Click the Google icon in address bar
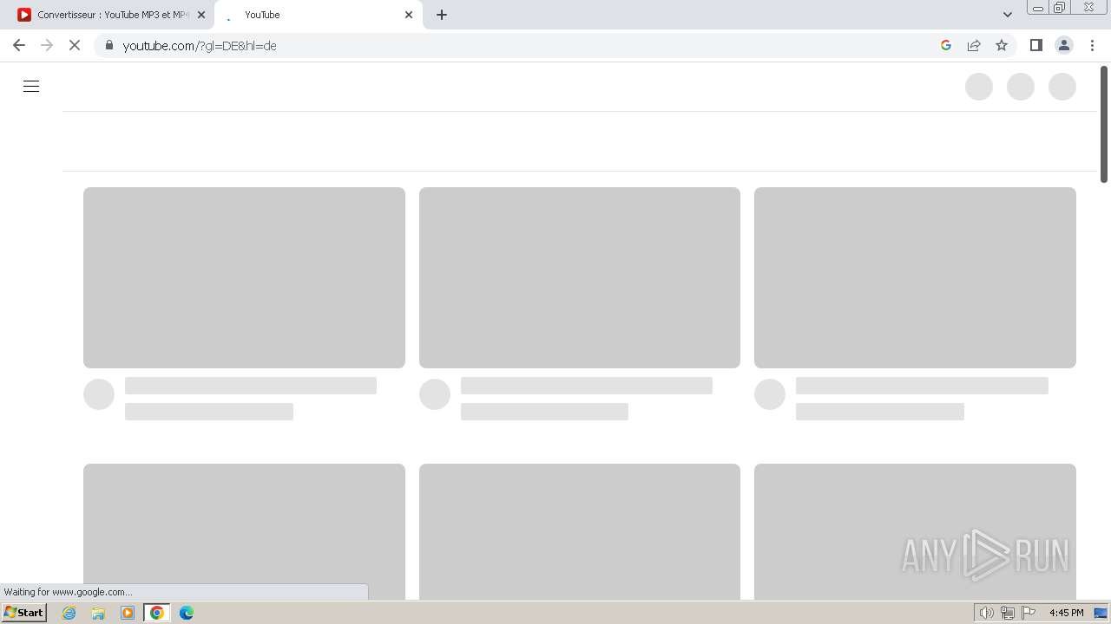 [946, 45]
